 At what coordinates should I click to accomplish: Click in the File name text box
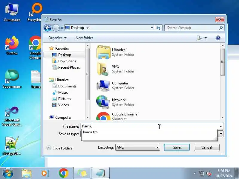149,126
